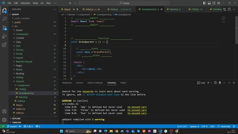This screenshot has width=238, height=134.
Task: Kill terminal with the trash icon
Action: [x=220, y=83]
